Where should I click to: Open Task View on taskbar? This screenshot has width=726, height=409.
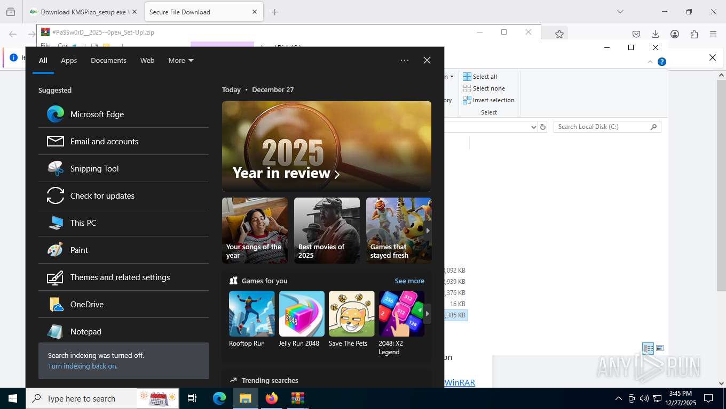point(192,398)
